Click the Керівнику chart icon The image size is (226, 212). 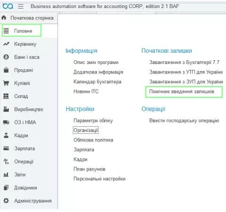coord(6,44)
